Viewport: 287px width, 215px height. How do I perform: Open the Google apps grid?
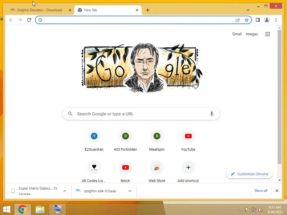tap(268, 34)
